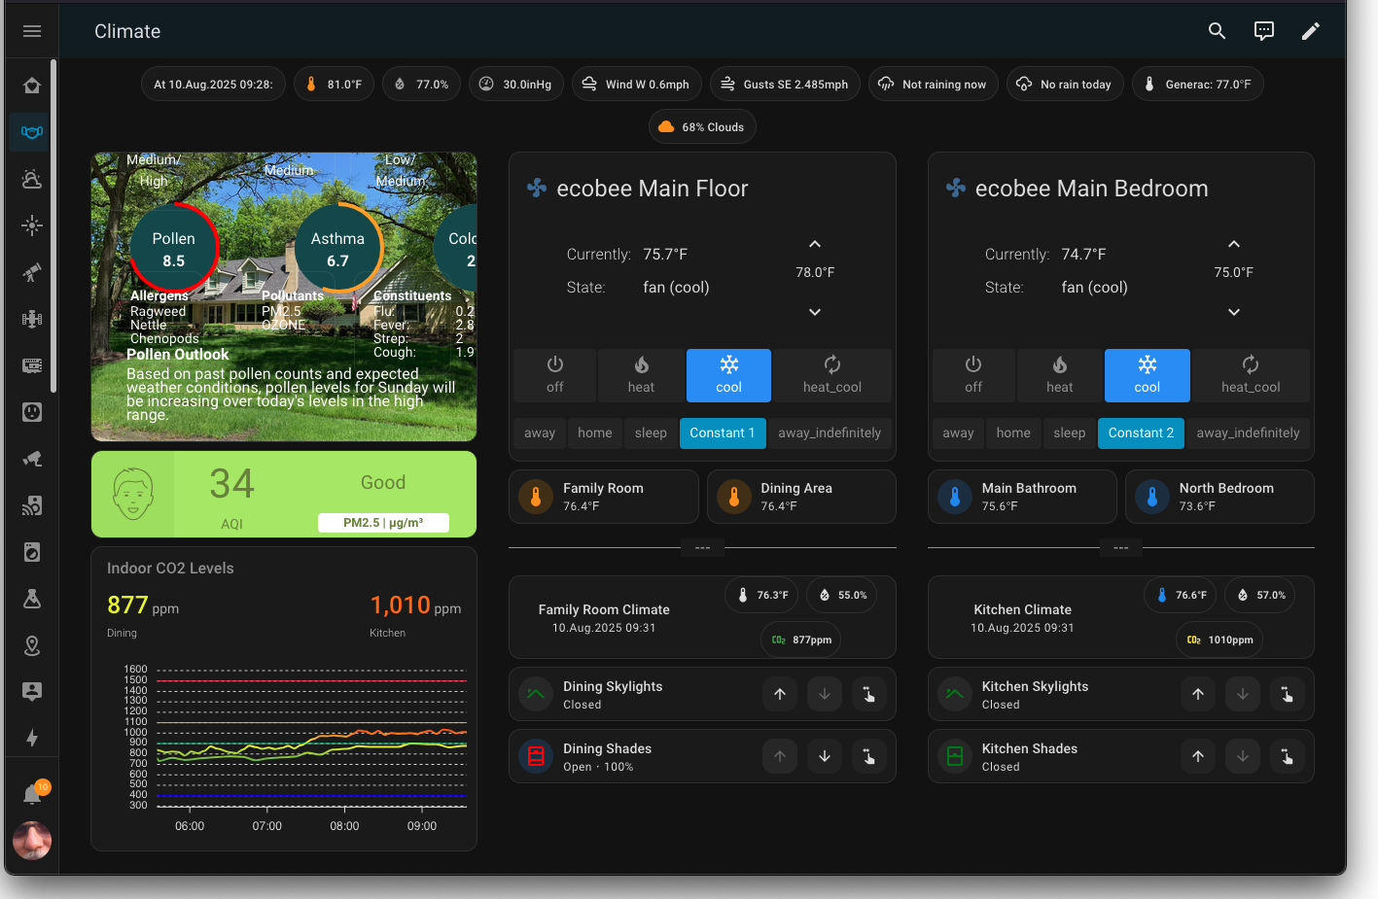Select Main Floor sleep preset

[x=651, y=433]
